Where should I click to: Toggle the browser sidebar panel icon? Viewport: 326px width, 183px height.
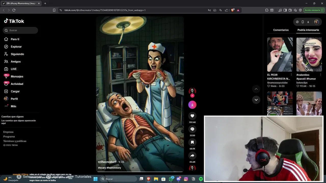285,10
